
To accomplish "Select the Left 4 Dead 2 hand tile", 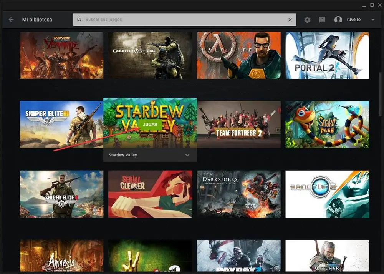I will tap(150, 256).
